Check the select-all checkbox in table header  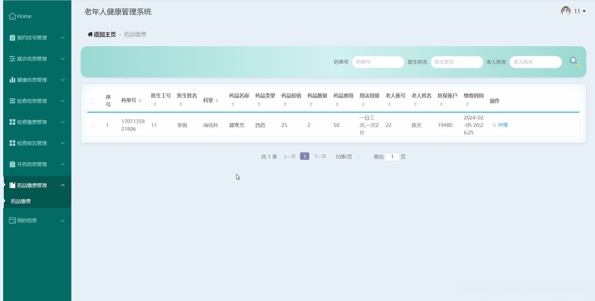pyautogui.click(x=92, y=101)
